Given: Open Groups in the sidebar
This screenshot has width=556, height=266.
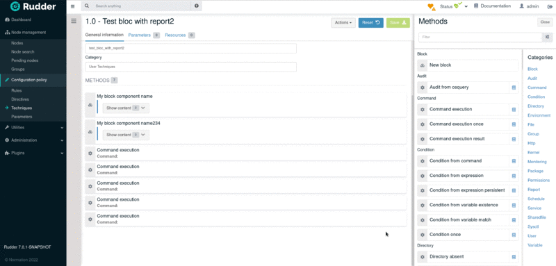Looking at the screenshot, I should point(18,69).
